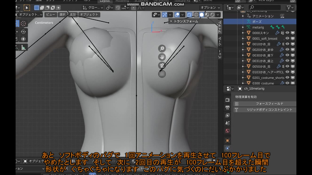Toggle X-ray mode in viewport header
The width and height of the screenshot is (312, 175).
[x=189, y=15]
